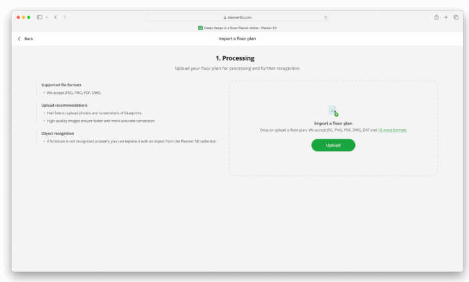Image resolution: width=469 pixels, height=282 pixels.
Task: Go back using the browser back arrow
Action: point(55,17)
